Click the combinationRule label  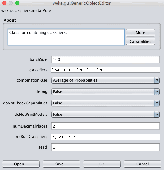[32, 80]
